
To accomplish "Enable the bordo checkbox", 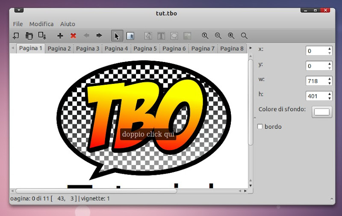I will [260, 127].
